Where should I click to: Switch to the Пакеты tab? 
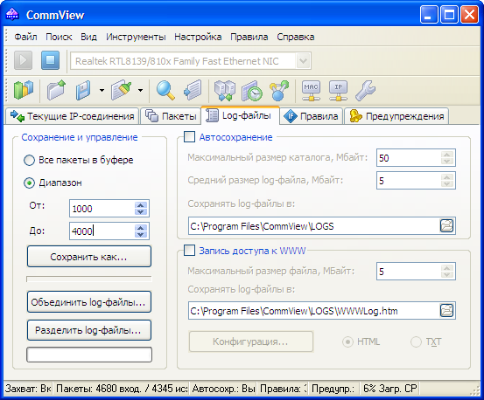click(171, 116)
